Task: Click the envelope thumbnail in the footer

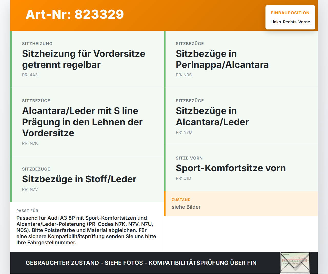Action: 295,263
